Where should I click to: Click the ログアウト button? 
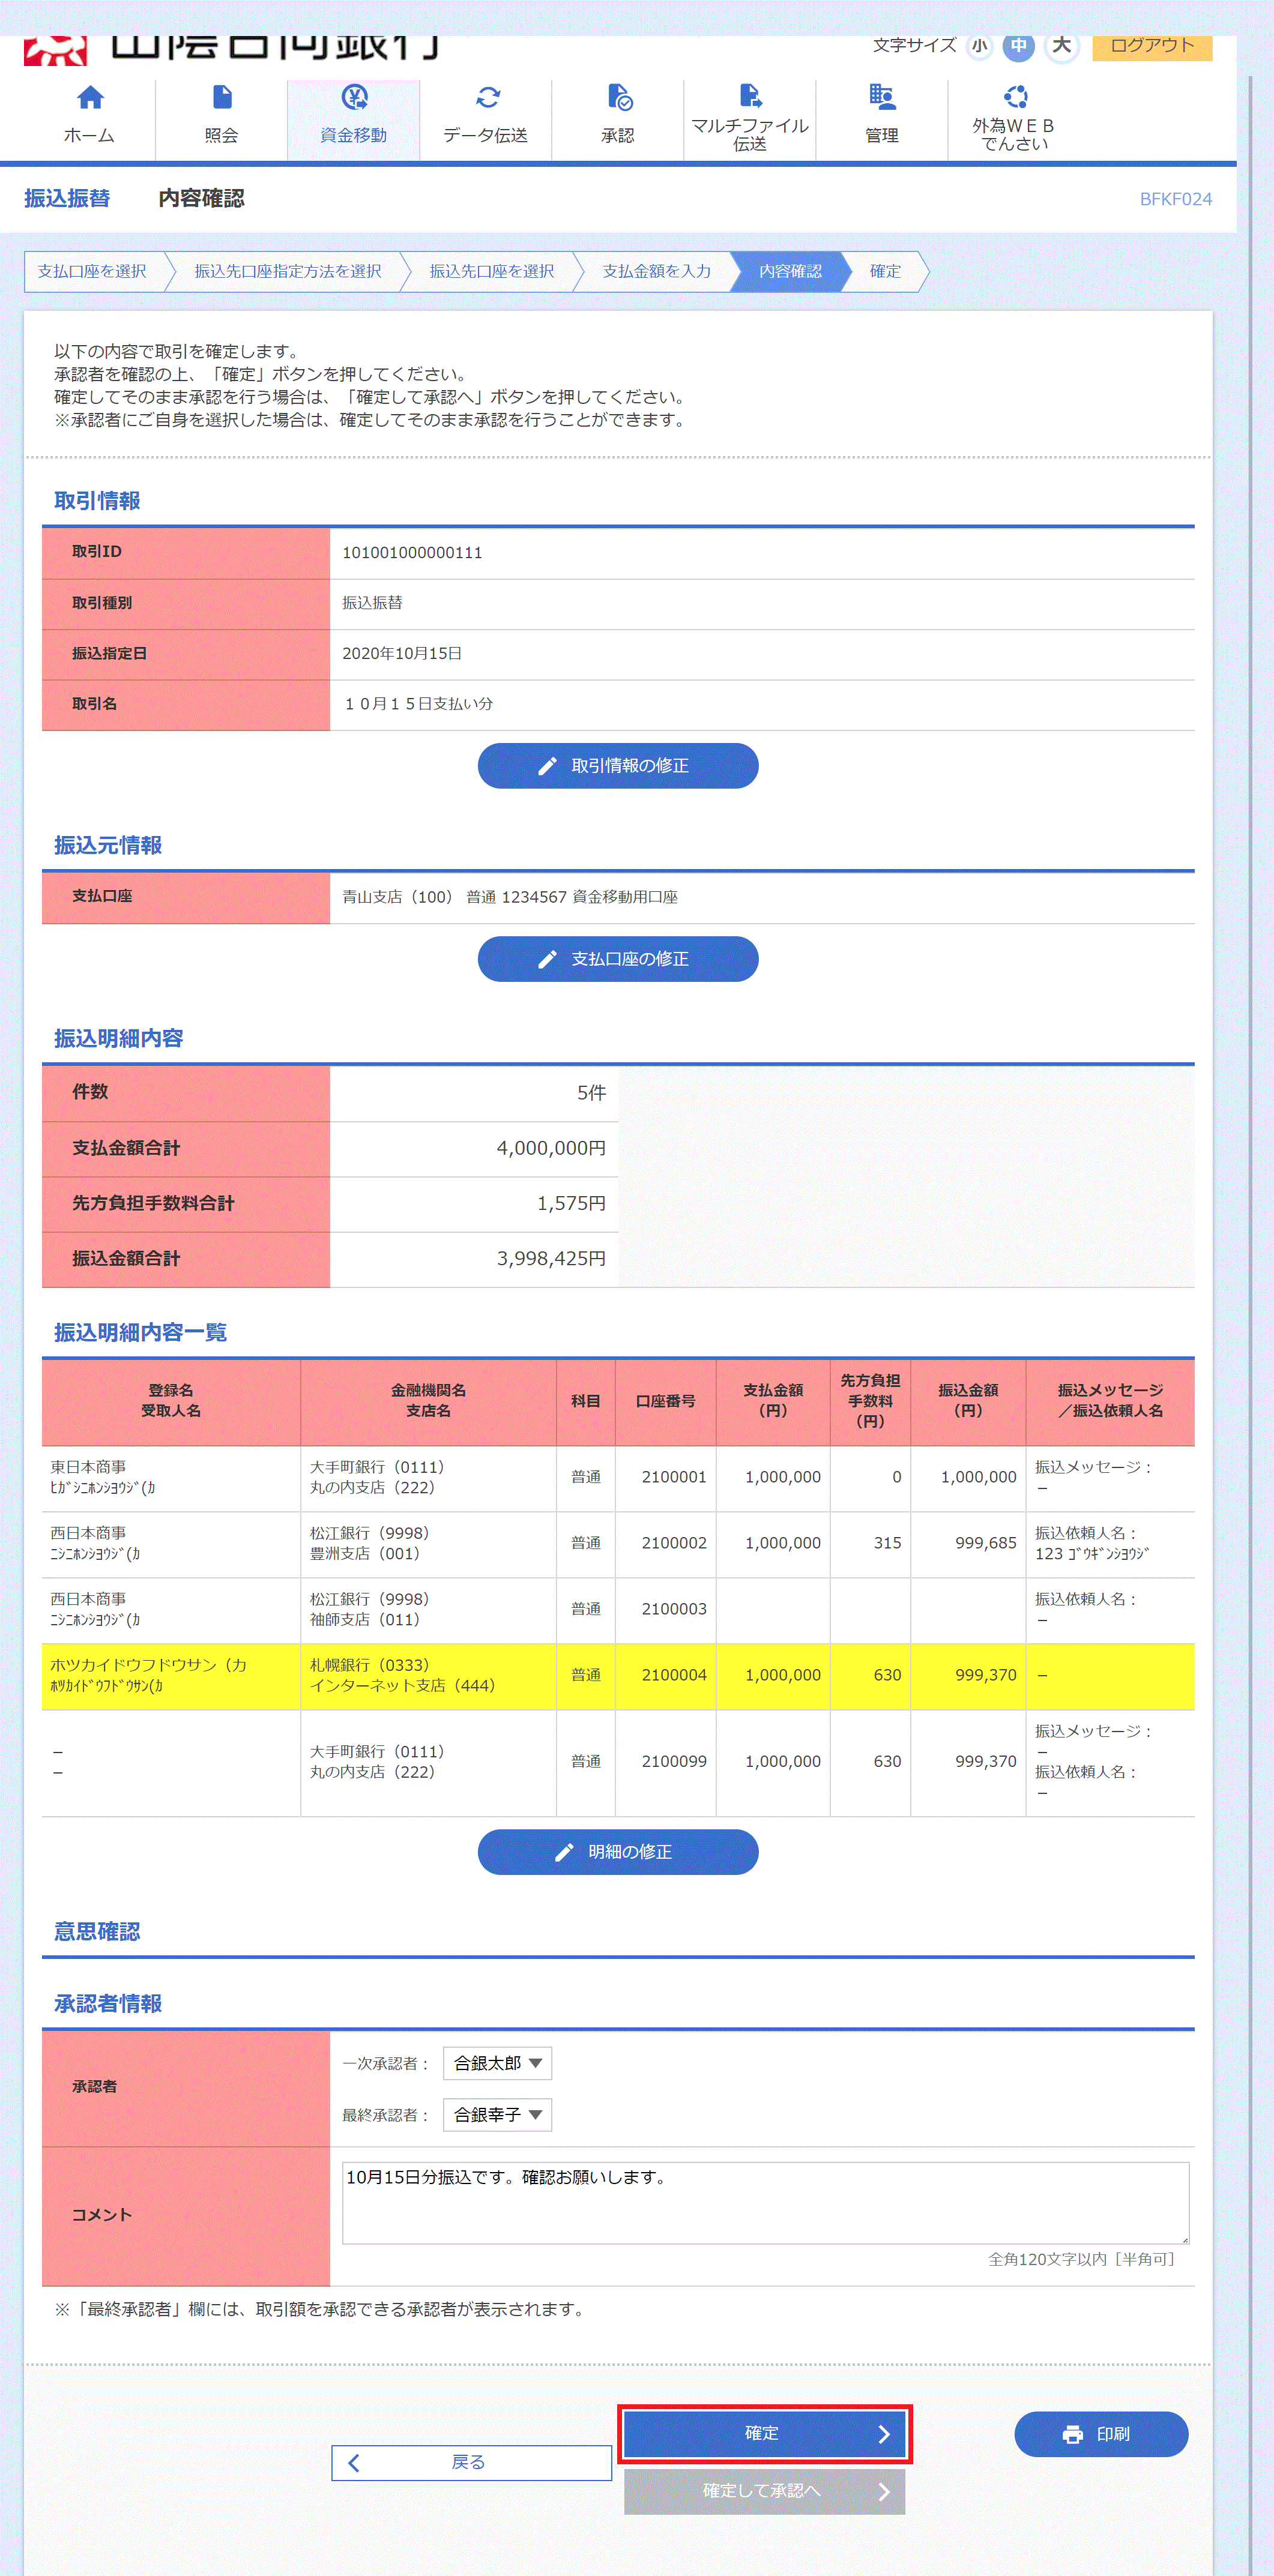(x=1152, y=47)
